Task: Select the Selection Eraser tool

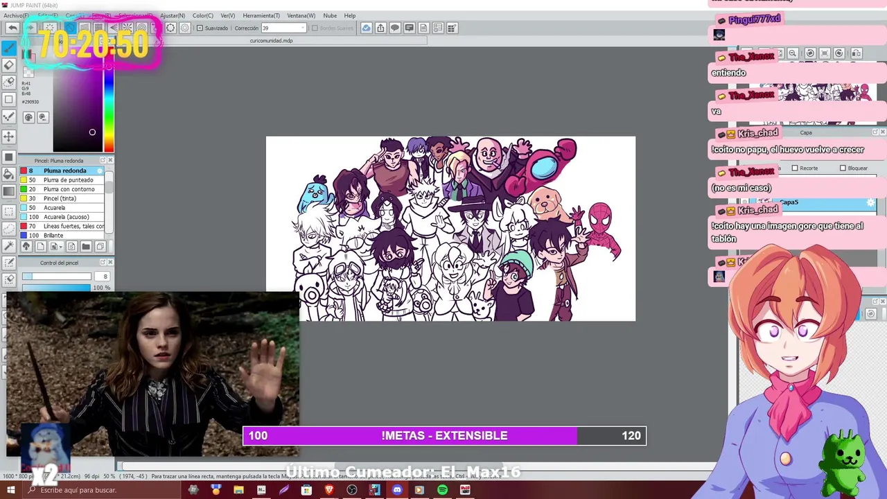Action: click(9, 279)
